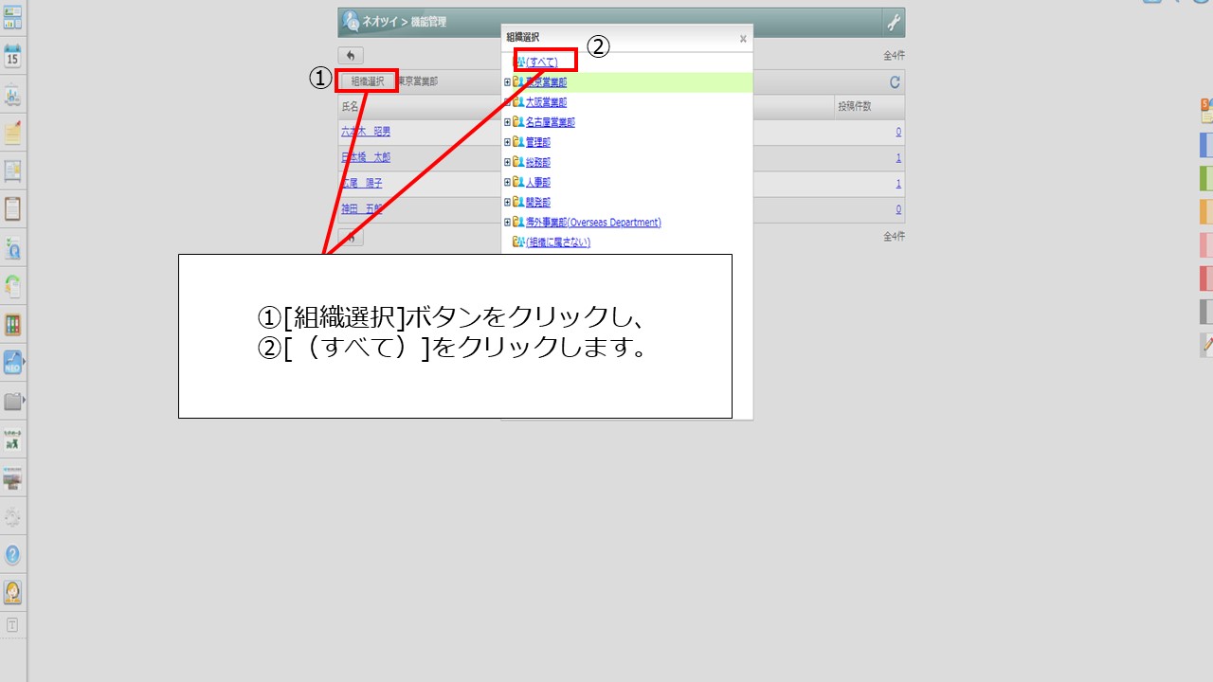Open the calendar icon showing 15
This screenshot has height=682, width=1213.
click(x=13, y=55)
